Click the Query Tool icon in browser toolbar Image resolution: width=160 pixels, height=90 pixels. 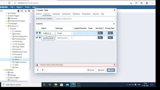[18, 11]
